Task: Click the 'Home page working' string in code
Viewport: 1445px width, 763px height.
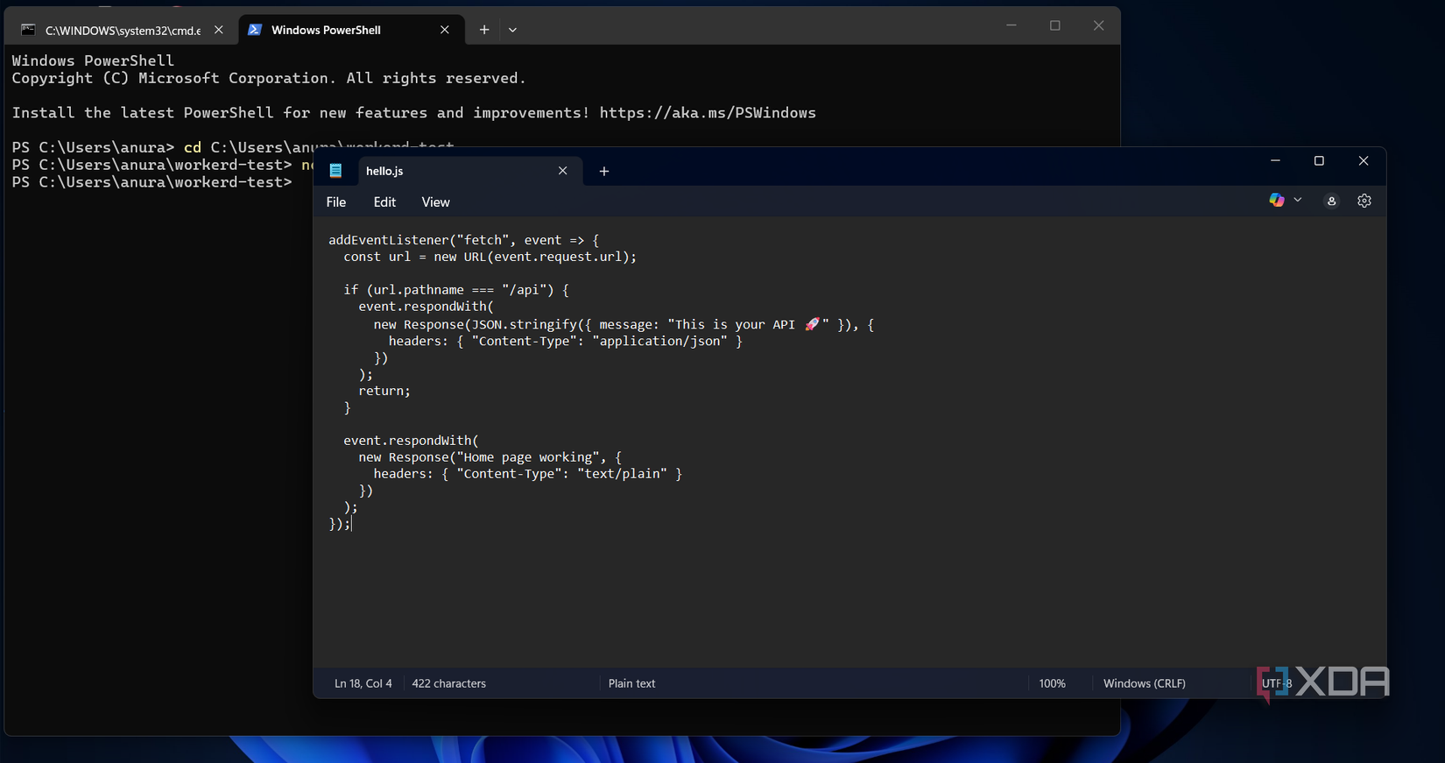Action: point(528,457)
